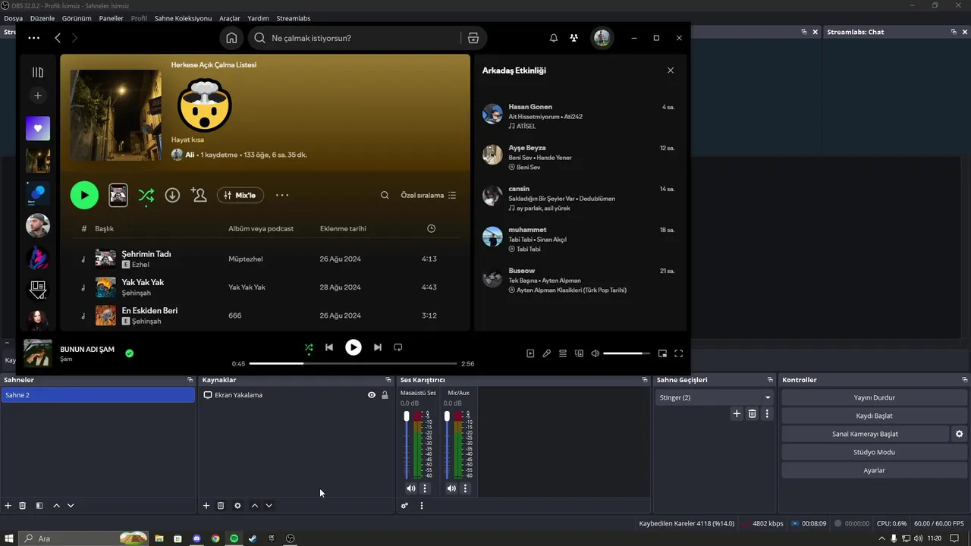Toggle shuffle in the Spotify player bar
Screen dimensions: 971x546
tap(309, 347)
